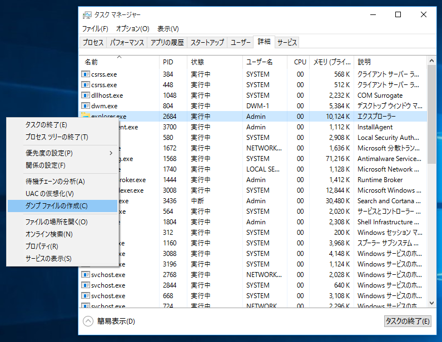This screenshot has height=342, width=442.
Task: Click the vertical scrollbar thumb
Action: (431, 114)
